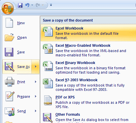Click the envelope and people Send icon

[x=10, y=111]
